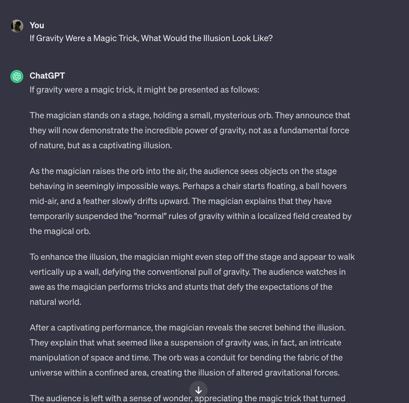Click the phrase "vertically up a wall"
The image size is (409, 403).
pos(64,272)
